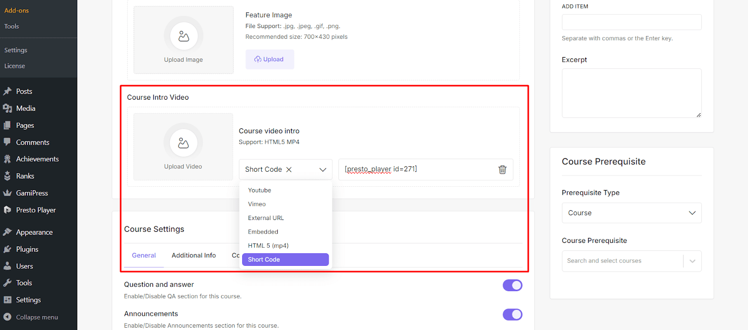Click the Upload Video placeholder icon

(x=183, y=143)
